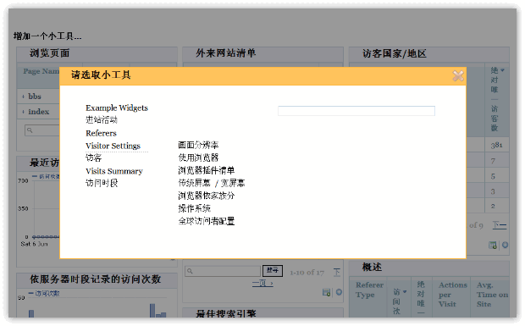Click the 访客国家/地区 widget title

395,54
